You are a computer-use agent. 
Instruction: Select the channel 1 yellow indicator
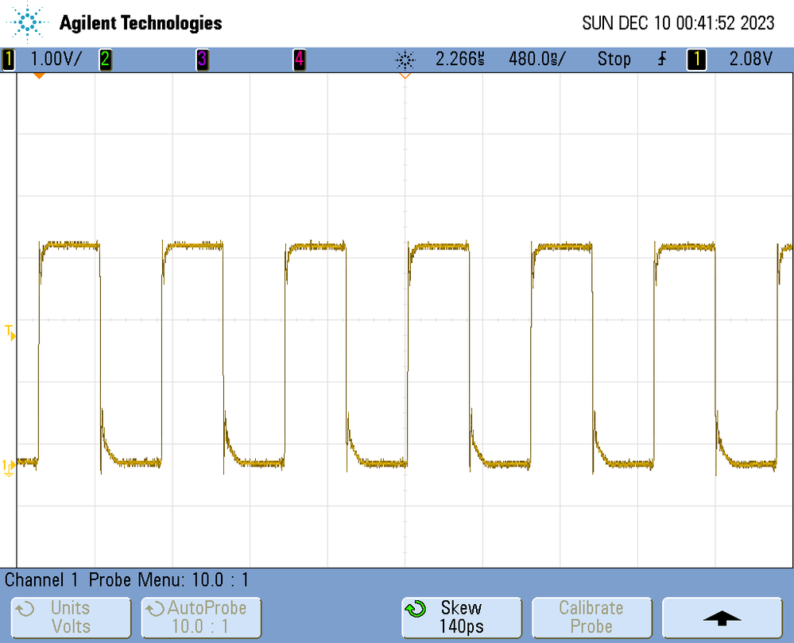[x=8, y=60]
